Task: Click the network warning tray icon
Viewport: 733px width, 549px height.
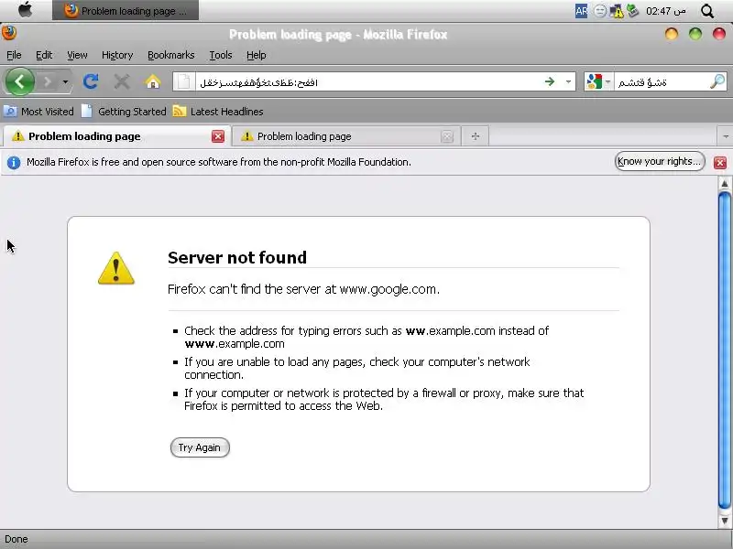Action: point(617,11)
